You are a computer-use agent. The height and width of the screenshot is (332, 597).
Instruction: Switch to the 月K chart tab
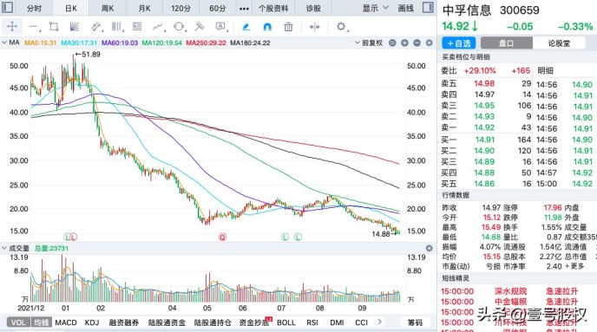tap(144, 8)
